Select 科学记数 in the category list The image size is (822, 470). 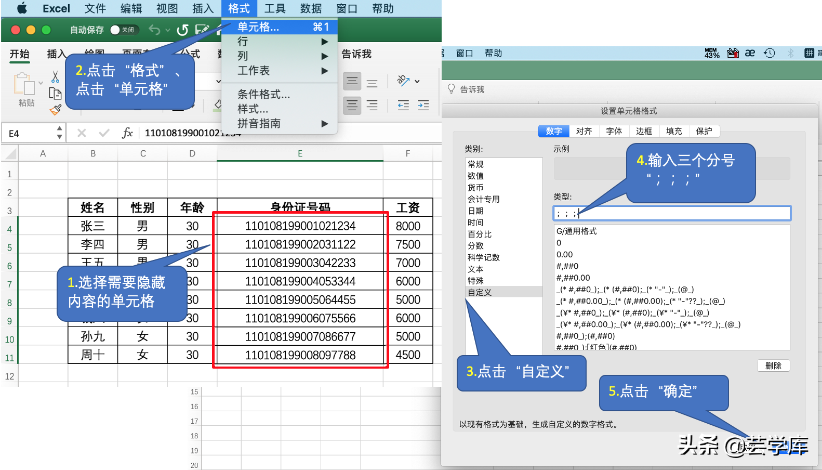point(504,257)
